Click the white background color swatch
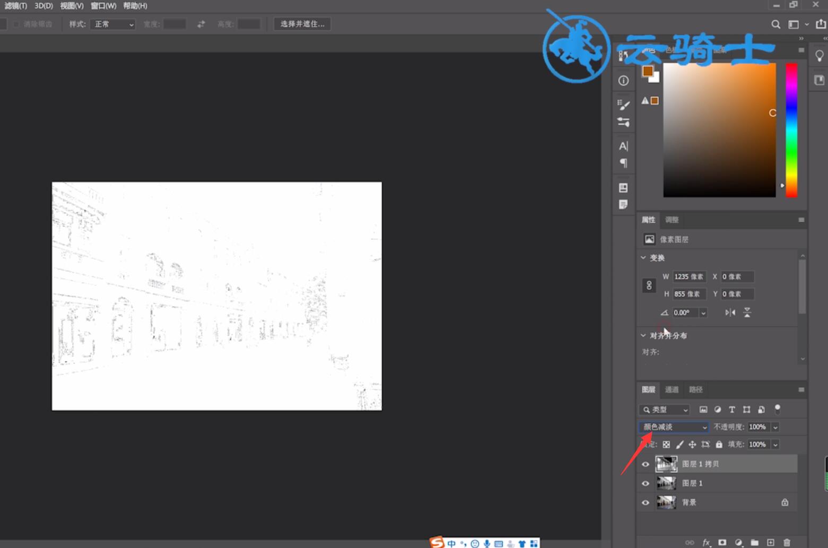This screenshot has width=828, height=548. pos(656,79)
